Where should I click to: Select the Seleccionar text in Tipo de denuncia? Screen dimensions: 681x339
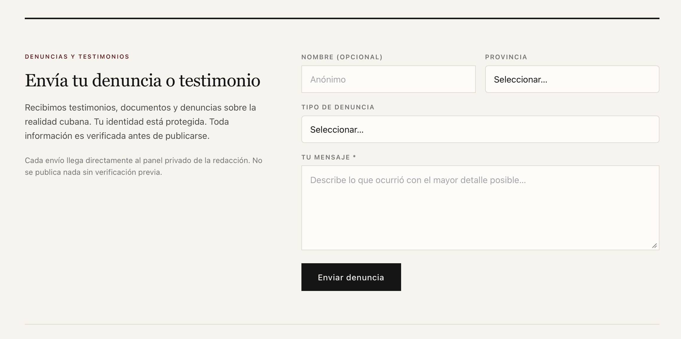[337, 129]
